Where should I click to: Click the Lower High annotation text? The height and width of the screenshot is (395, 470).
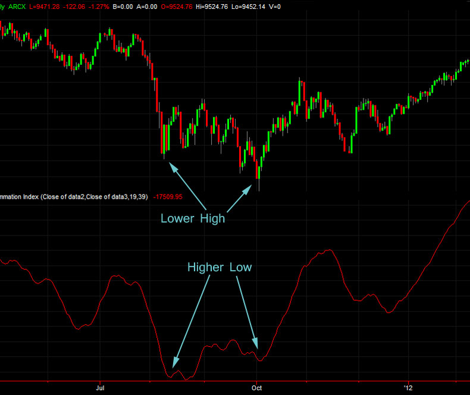tap(193, 218)
